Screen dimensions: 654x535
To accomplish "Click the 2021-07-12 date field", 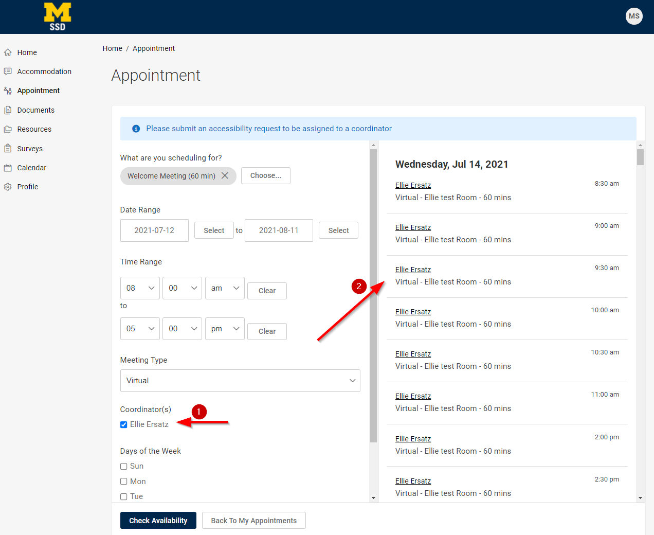I will pos(154,230).
